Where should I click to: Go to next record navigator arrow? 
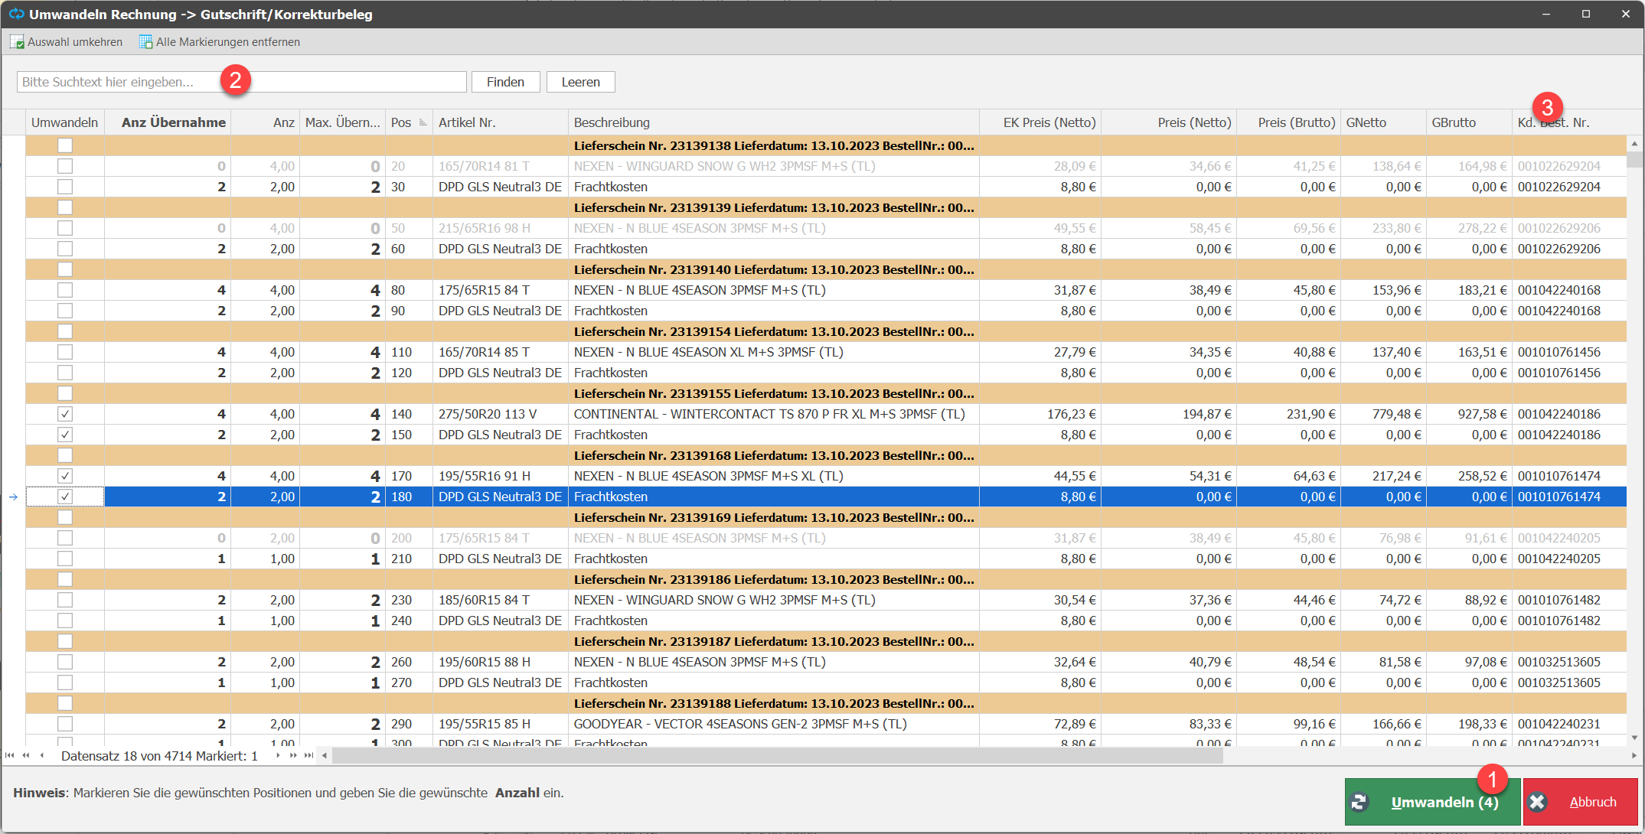(x=278, y=756)
